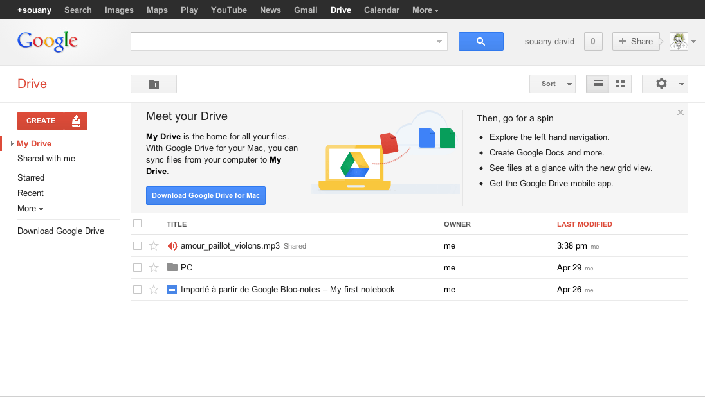Open Calendar in top bar
Viewport: 705px width, 397px height.
click(x=381, y=10)
